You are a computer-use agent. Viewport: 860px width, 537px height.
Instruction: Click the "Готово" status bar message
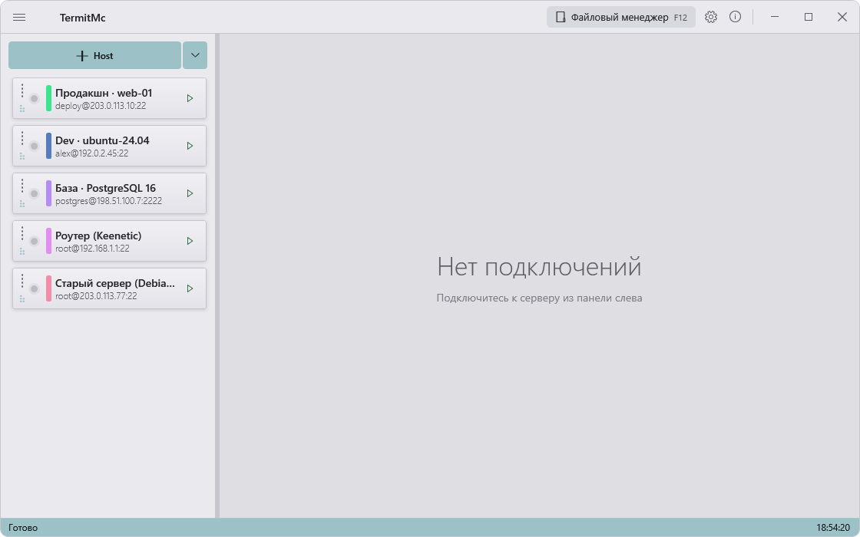(23, 528)
